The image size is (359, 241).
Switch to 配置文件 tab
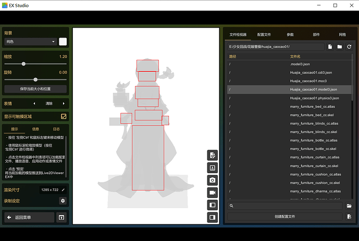pos(264,34)
